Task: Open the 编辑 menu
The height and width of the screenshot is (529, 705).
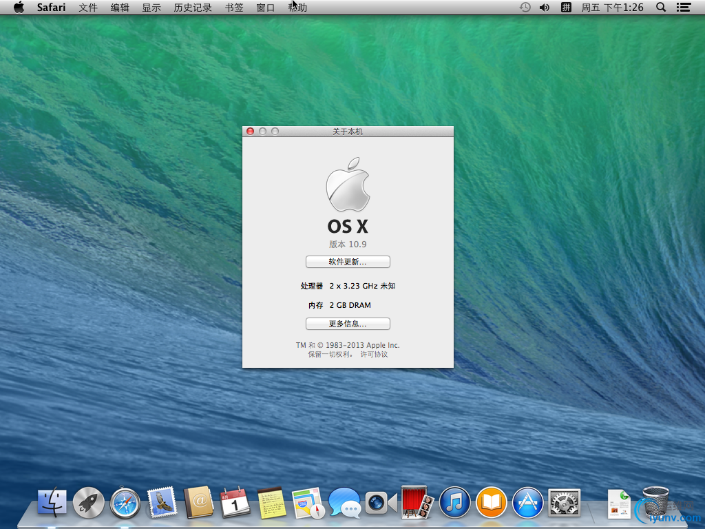Action: coord(120,7)
